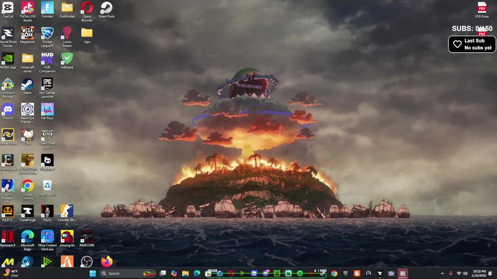
Task: Select the LockDown Browser shortcut
Action: pos(8,88)
